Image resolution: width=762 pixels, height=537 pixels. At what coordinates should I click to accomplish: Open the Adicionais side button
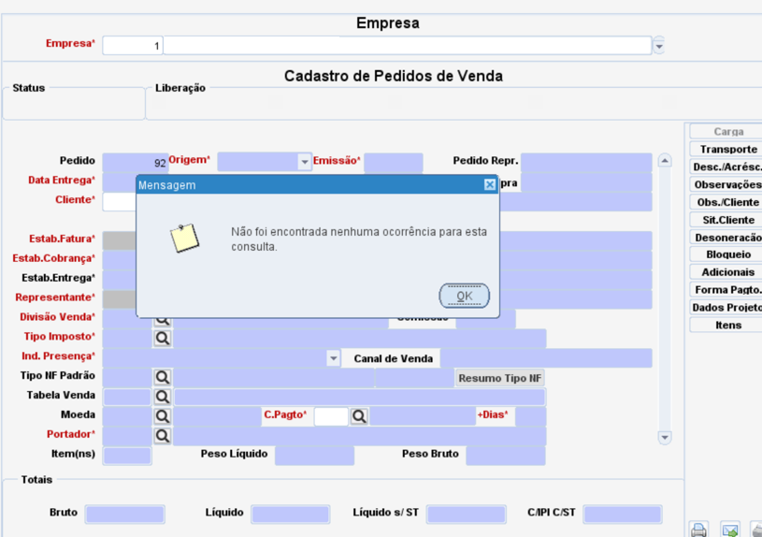click(x=728, y=272)
